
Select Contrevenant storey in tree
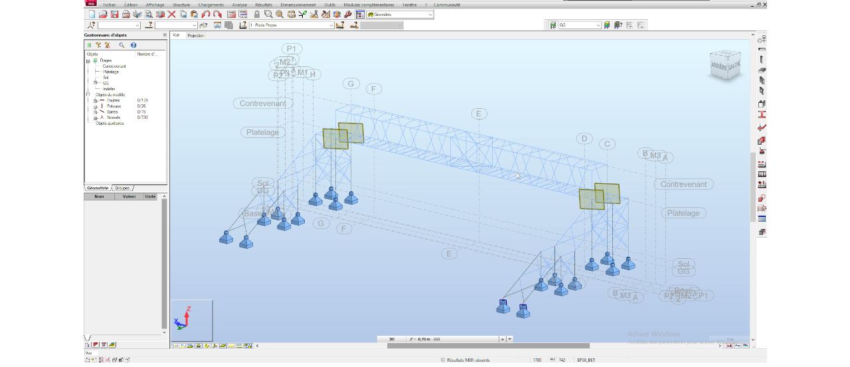point(114,66)
